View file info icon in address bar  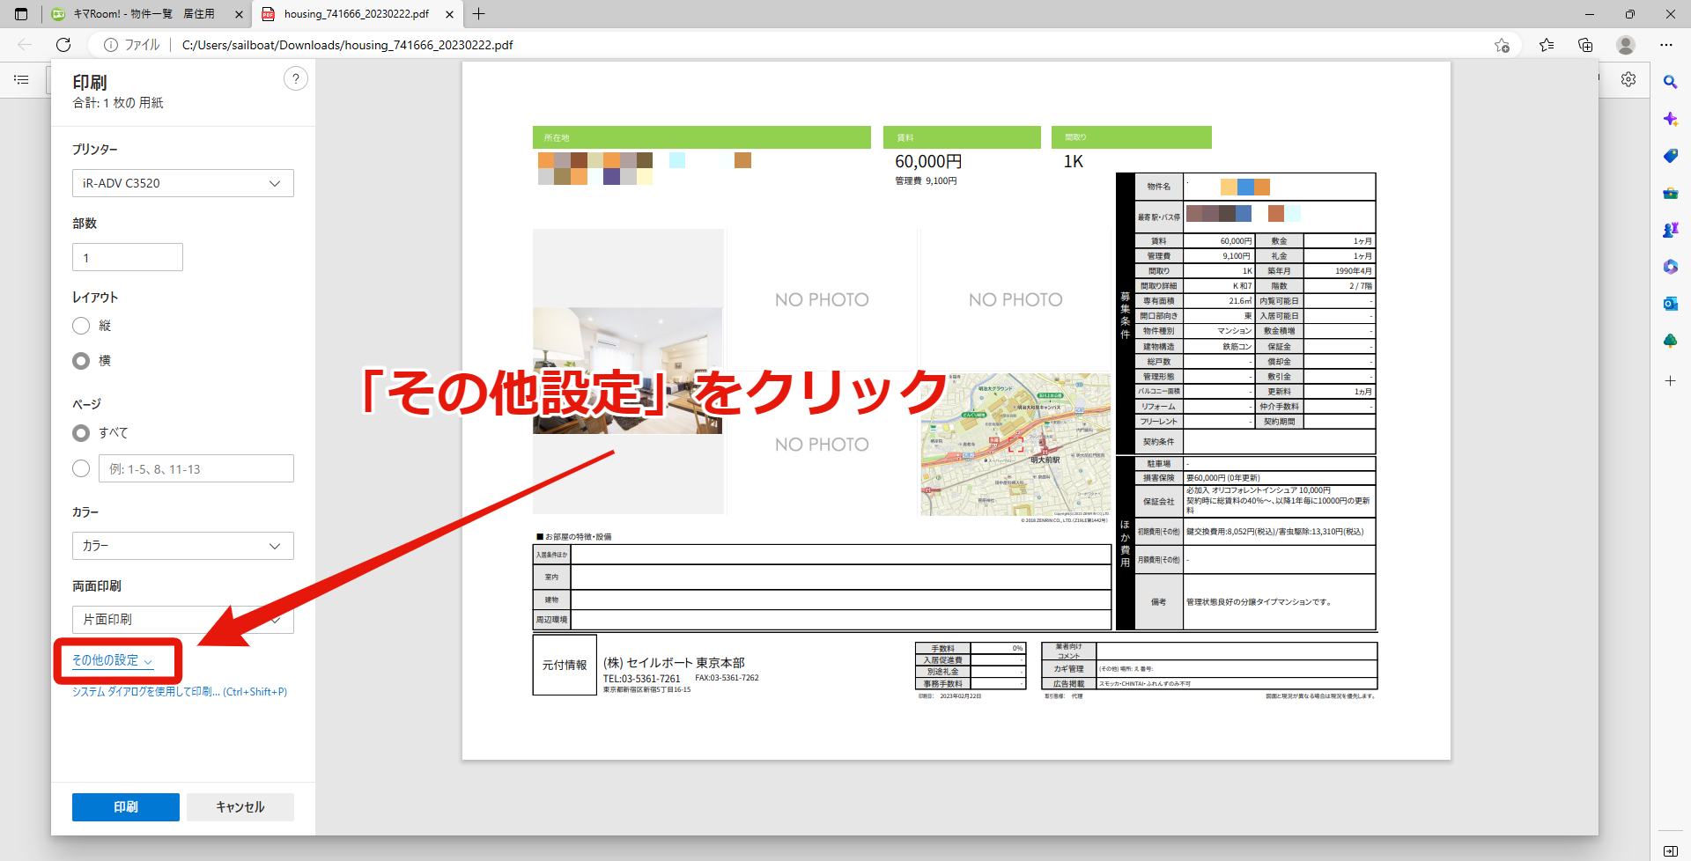coord(111,45)
